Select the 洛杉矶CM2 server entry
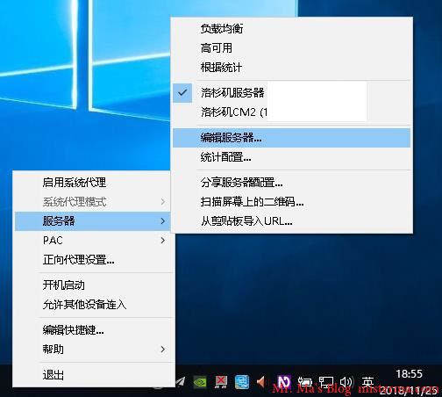The width and height of the screenshot is (442, 397). tap(291, 112)
